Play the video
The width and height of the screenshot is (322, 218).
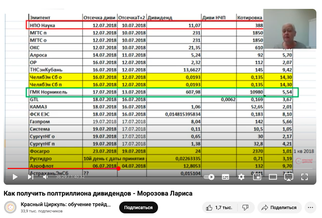point(15,177)
